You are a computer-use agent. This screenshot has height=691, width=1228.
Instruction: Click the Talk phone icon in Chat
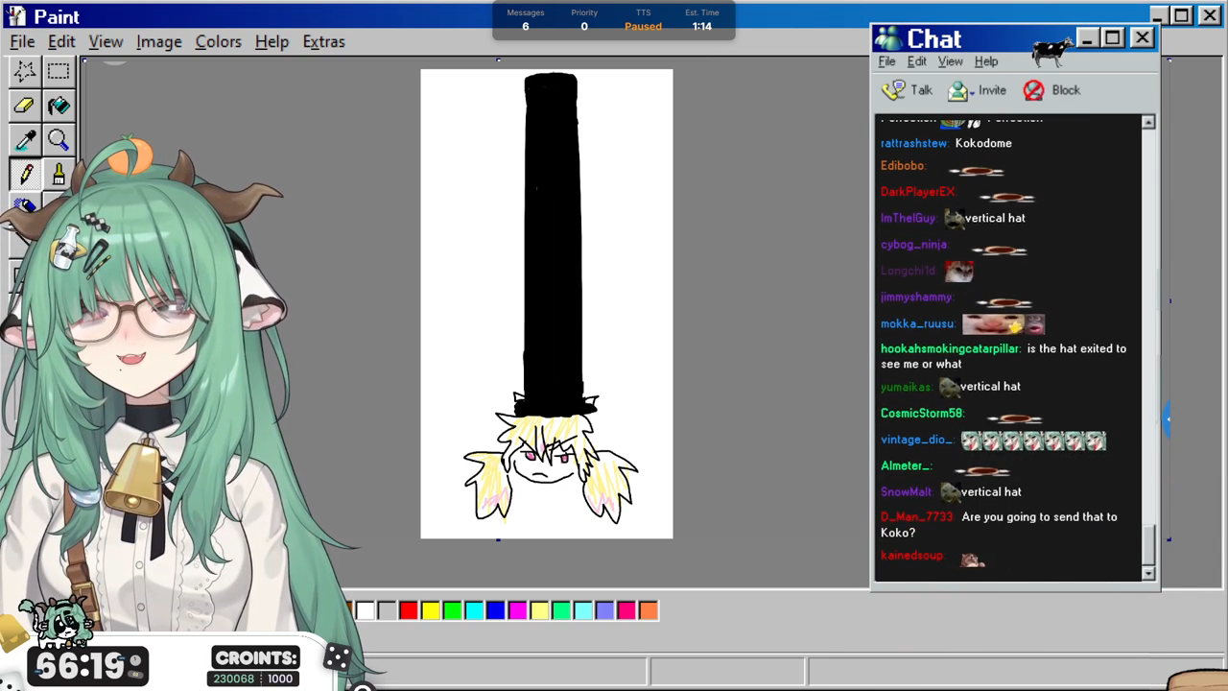click(893, 90)
